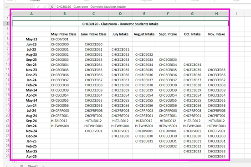Click HLTAID012 in the July Intake column
251x167 pixels.
click(120, 121)
